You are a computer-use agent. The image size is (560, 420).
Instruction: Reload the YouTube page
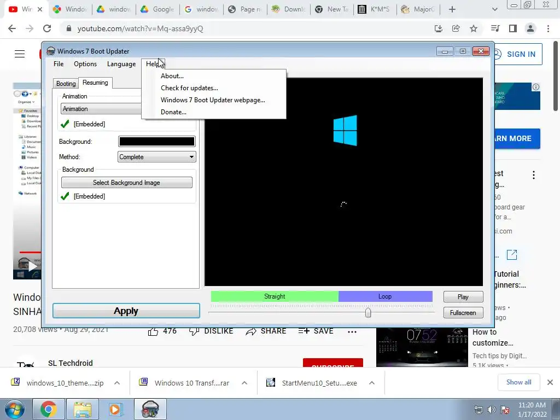pos(47,28)
